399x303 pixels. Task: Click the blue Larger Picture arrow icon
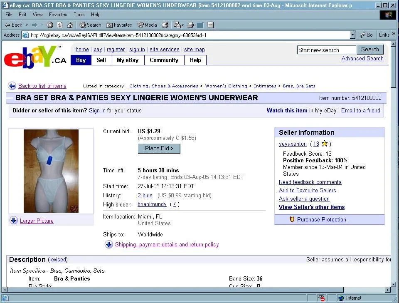point(14,221)
